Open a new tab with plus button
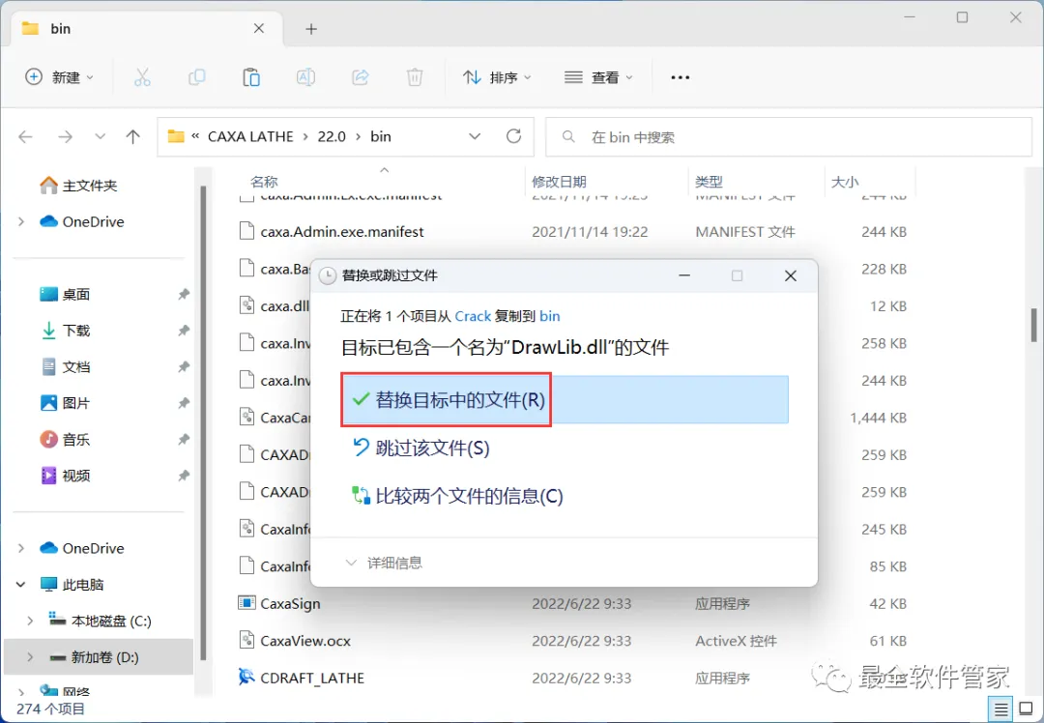1044x723 pixels. coord(311,29)
